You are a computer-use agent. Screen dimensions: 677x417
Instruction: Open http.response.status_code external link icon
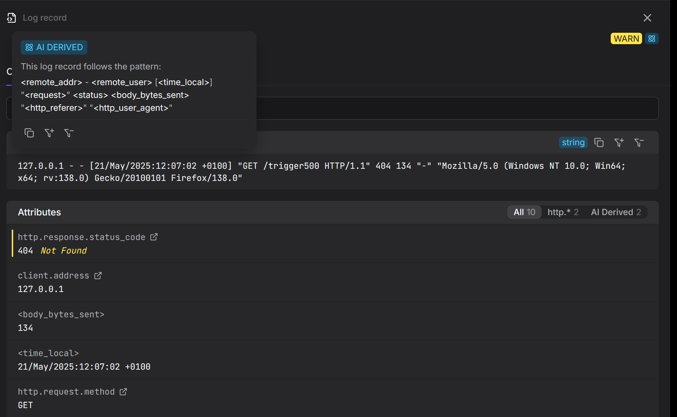[154, 237]
